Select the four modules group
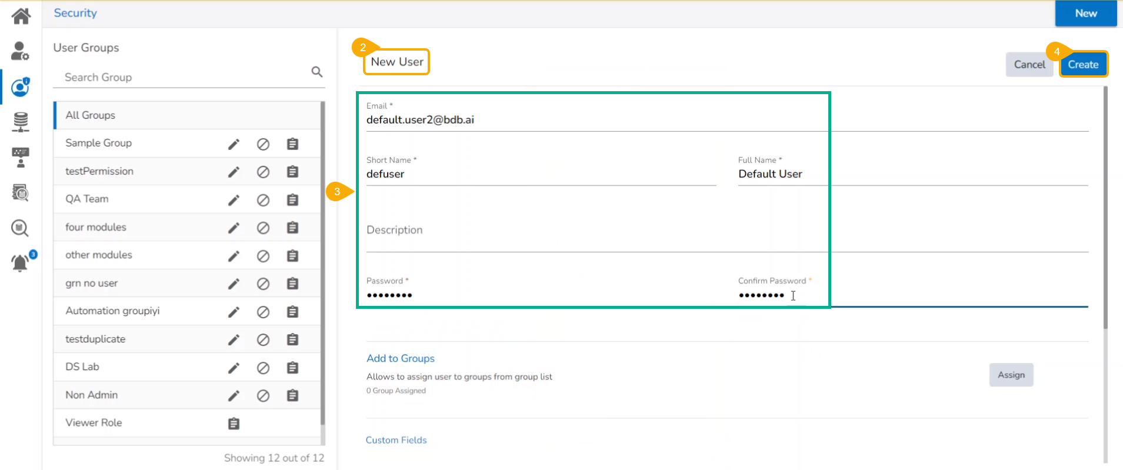Image resolution: width=1123 pixels, height=470 pixels. (96, 227)
